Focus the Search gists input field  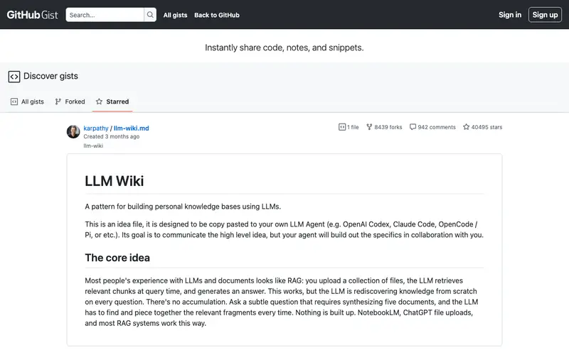(x=105, y=15)
